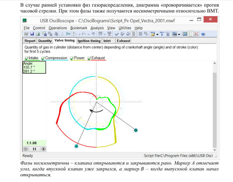Image resolution: width=233 pixels, height=182 pixels.
Task: Stop script using the gray square icon
Action: (x=168, y=34)
